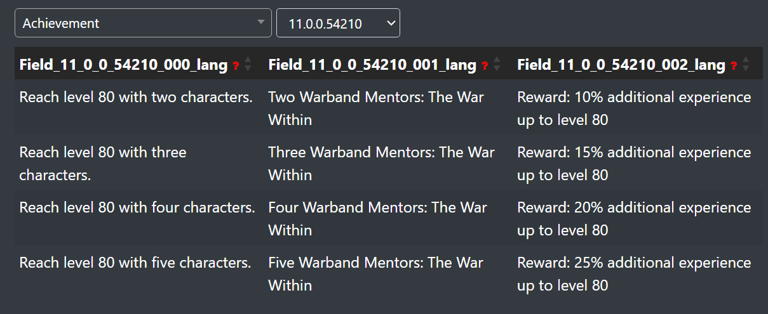Sort by the Field_11_0_0_54210_001_lang header

(372, 65)
